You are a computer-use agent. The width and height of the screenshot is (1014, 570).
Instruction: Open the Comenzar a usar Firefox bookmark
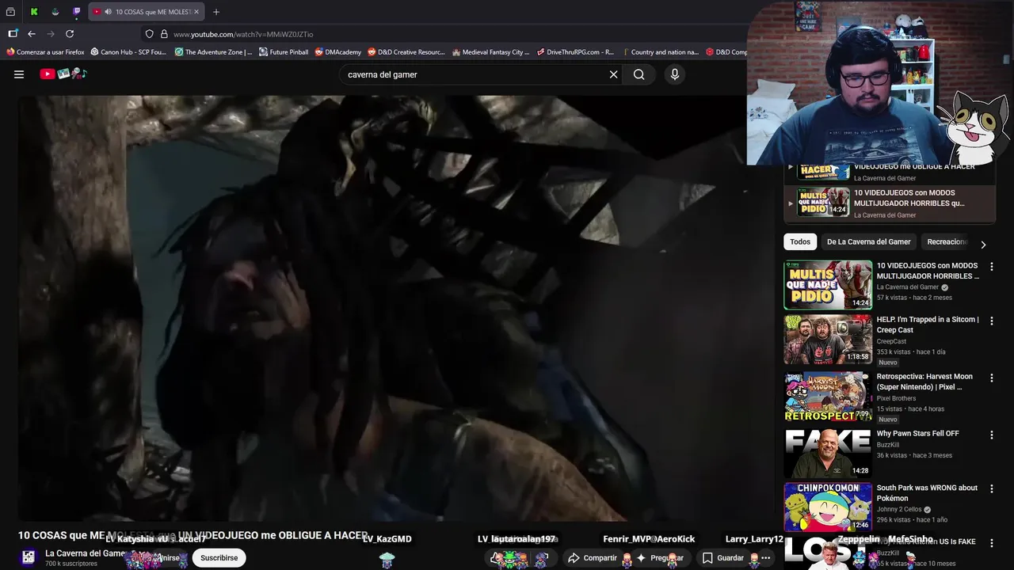click(45, 52)
